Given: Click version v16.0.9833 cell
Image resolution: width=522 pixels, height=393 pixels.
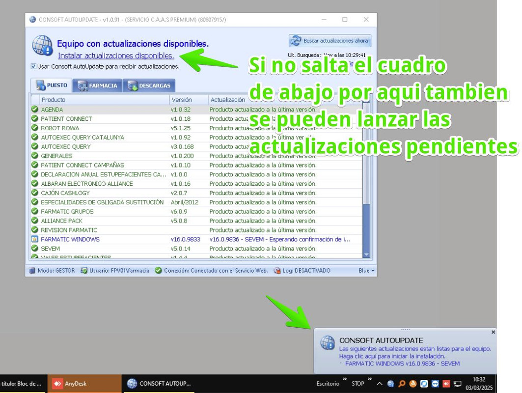Looking at the screenshot, I should (x=186, y=239).
